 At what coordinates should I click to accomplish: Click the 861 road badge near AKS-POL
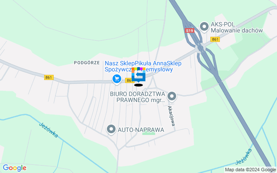point(215,39)
